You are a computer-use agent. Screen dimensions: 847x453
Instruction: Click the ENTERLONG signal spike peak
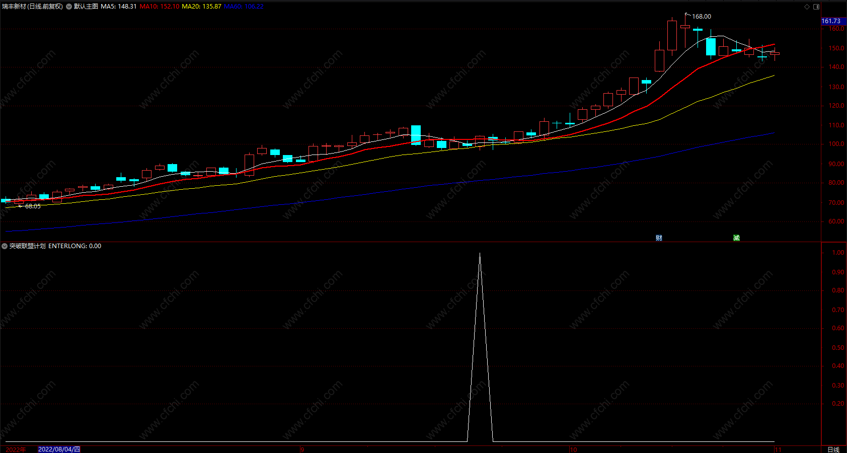click(480, 254)
